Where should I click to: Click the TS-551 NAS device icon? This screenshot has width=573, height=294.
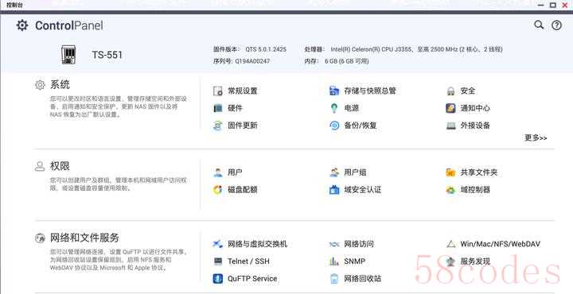(68, 55)
